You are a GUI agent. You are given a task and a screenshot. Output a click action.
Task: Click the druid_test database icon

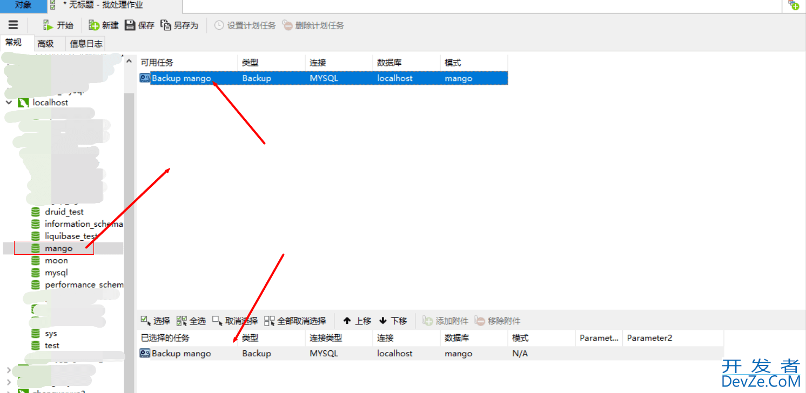pyautogui.click(x=36, y=212)
